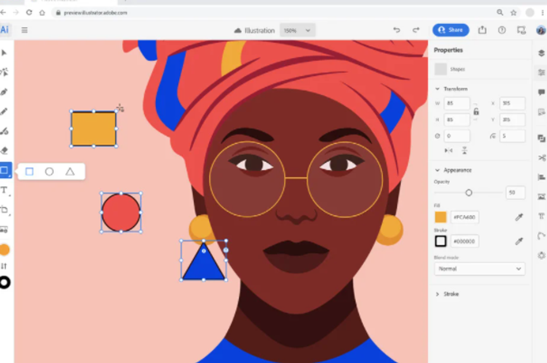Image resolution: width=547 pixels, height=363 pixels.
Task: Open the 150% zoom dropdown
Action: 298,31
